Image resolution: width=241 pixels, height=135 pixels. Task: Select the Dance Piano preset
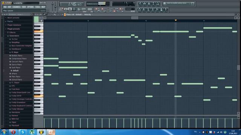[x=17, y=64]
